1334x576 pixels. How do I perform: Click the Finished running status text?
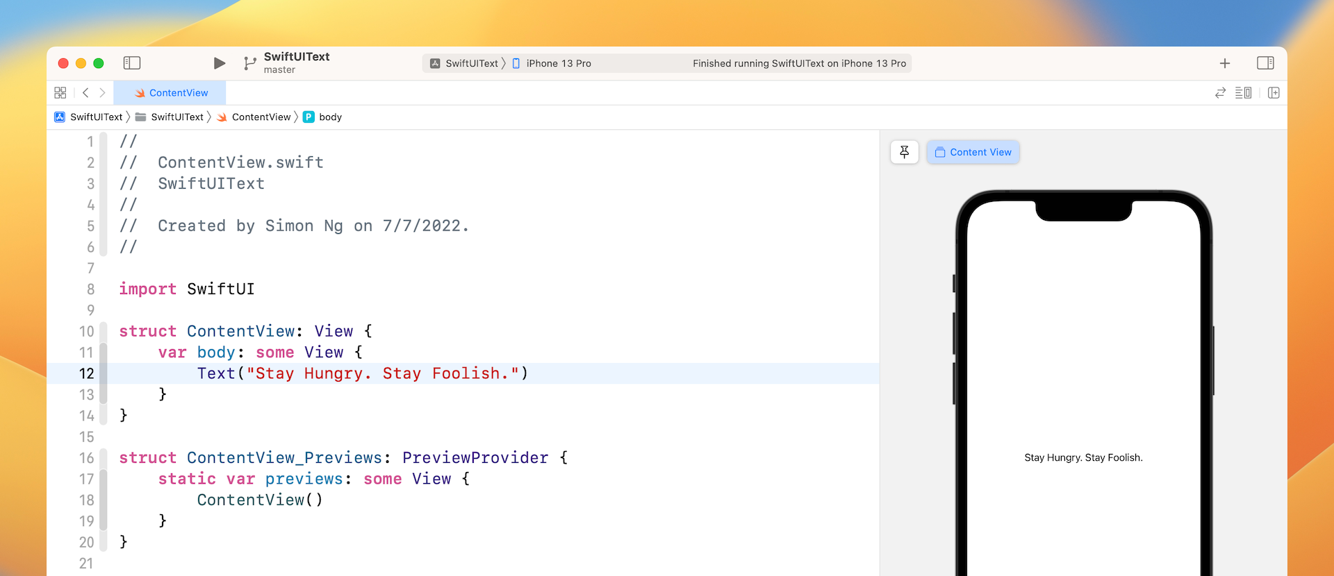[799, 63]
